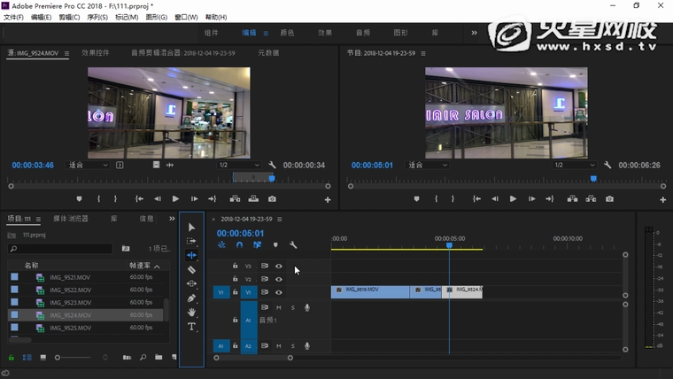
Task: Select the Hand tool
Action: point(191,313)
